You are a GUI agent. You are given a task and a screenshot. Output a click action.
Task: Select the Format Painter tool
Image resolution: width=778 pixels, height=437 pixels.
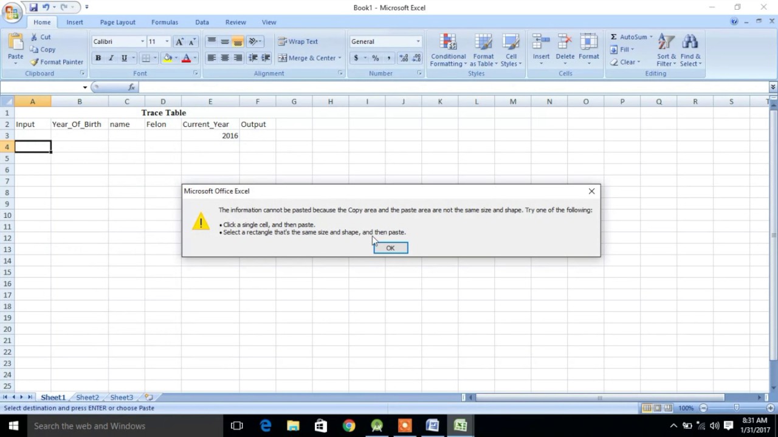(57, 62)
